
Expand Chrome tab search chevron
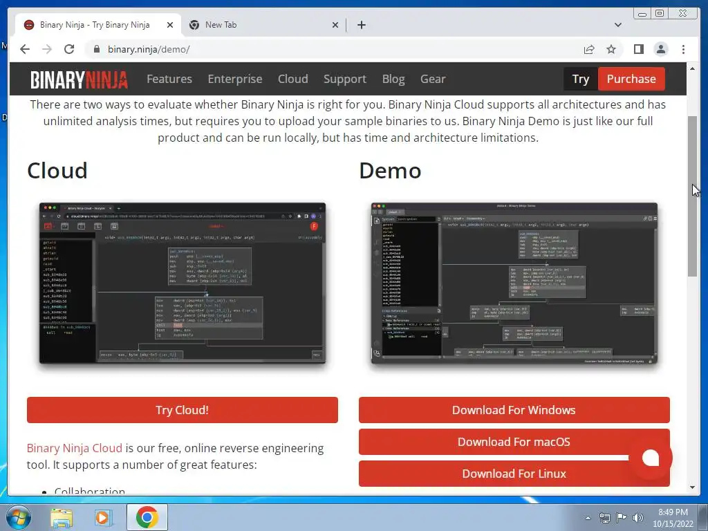coord(618,25)
